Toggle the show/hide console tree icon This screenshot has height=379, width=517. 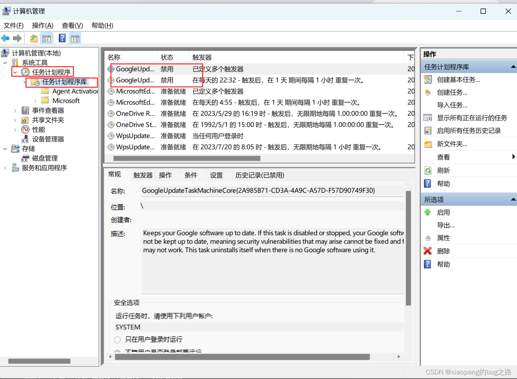pyautogui.click(x=46, y=38)
